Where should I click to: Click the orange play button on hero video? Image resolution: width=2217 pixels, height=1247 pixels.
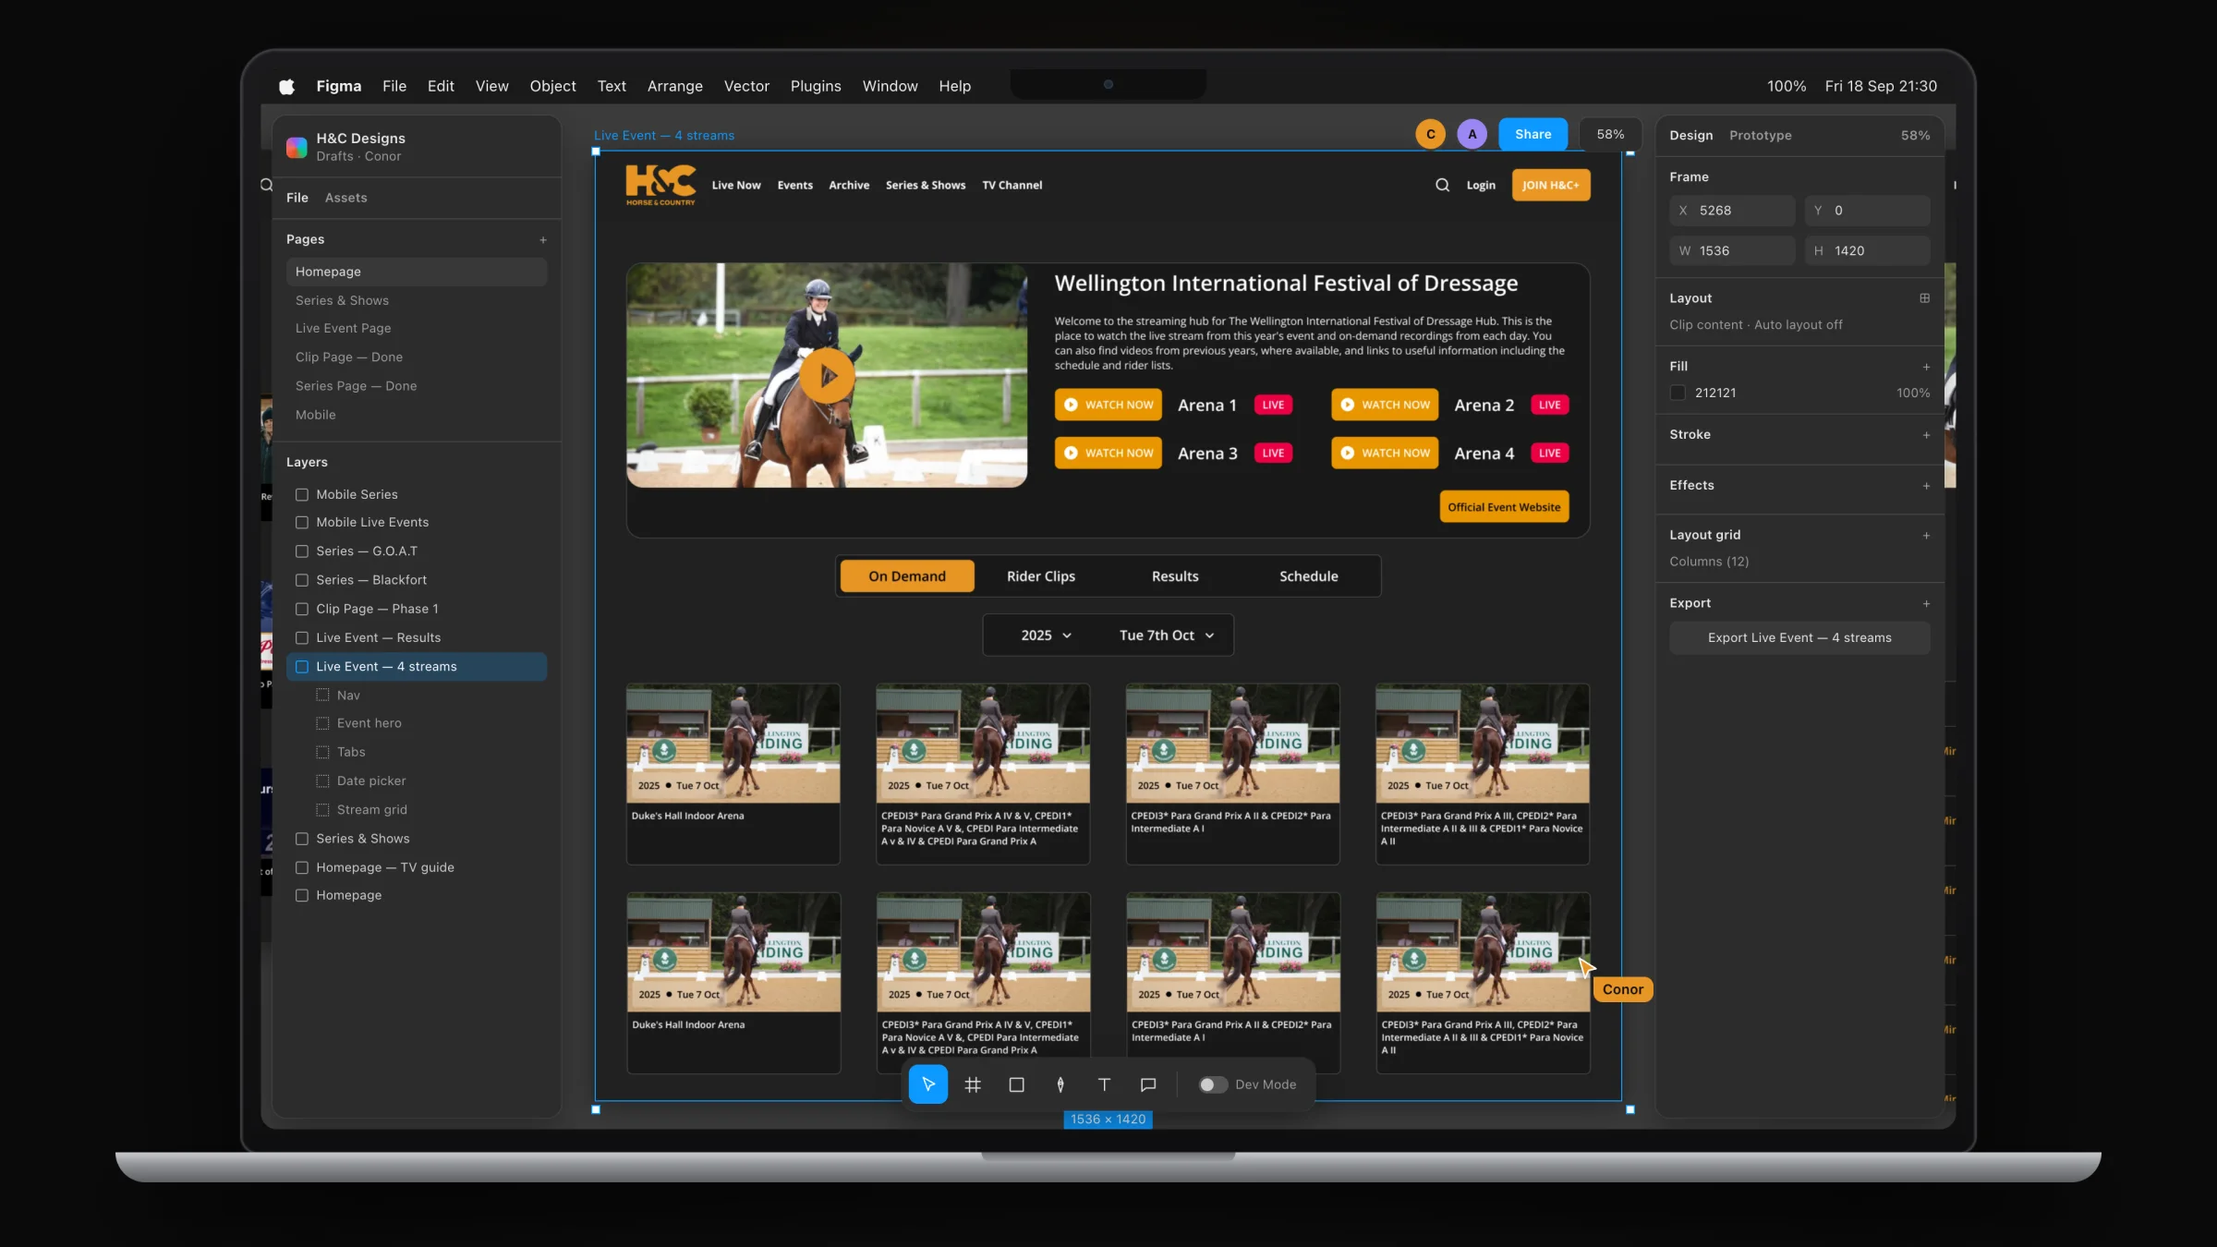[x=827, y=376]
